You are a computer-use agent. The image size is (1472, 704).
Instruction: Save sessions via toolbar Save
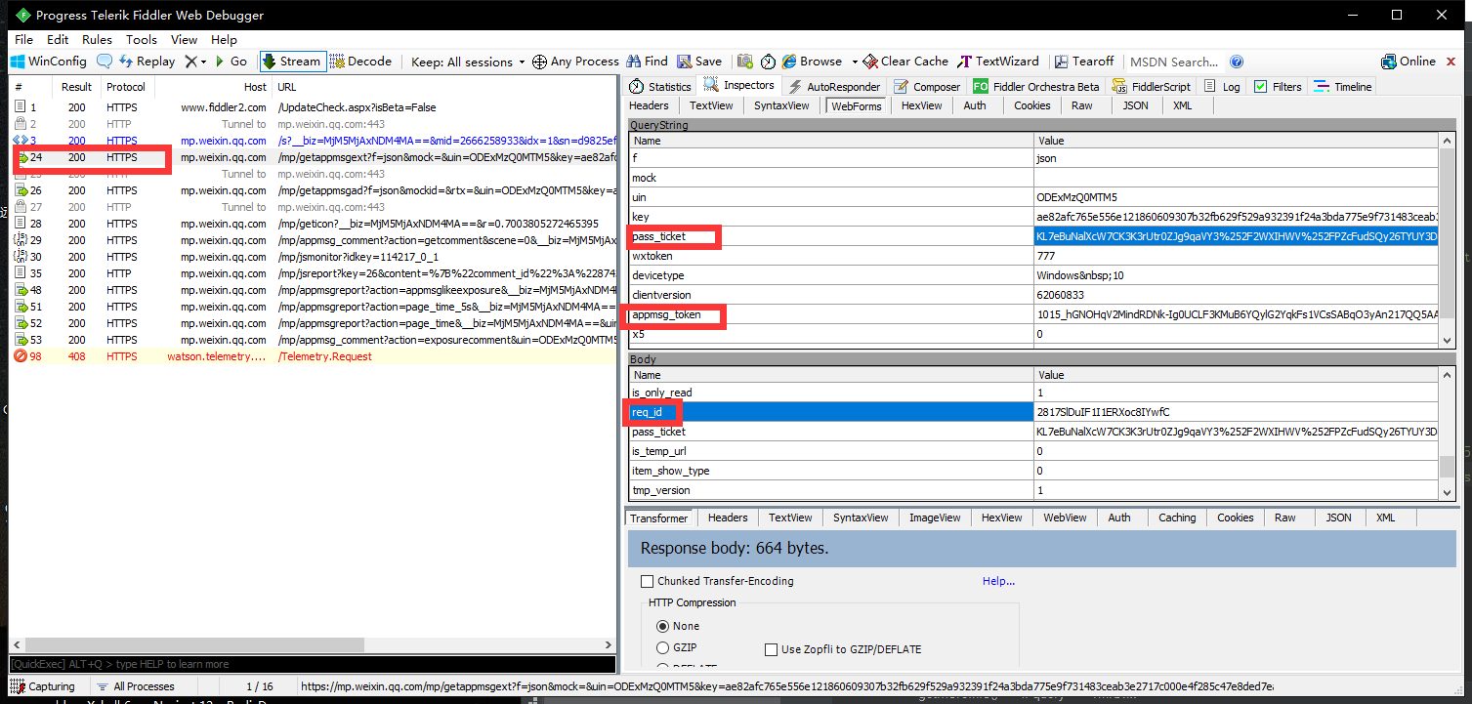699,62
